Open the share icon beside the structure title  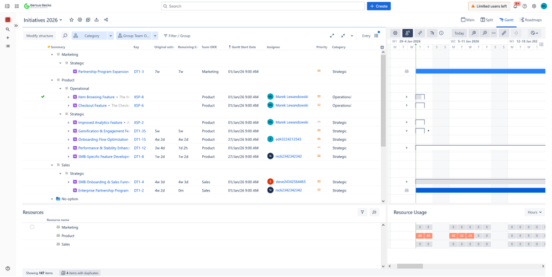click(x=106, y=20)
